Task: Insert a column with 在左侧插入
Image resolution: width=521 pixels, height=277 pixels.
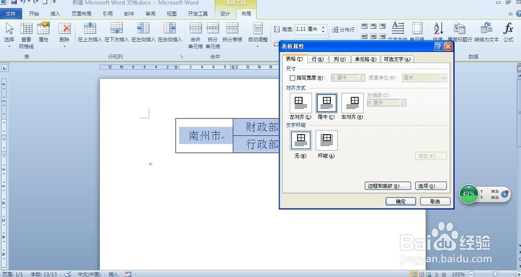Action: (143, 32)
